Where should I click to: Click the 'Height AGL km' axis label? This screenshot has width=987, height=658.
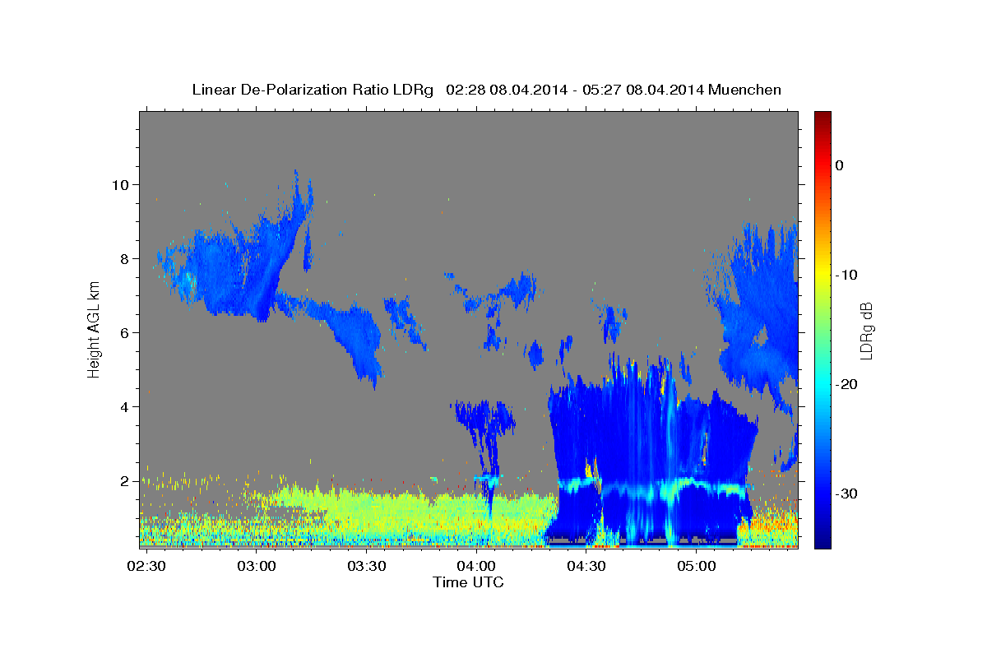[x=94, y=328]
